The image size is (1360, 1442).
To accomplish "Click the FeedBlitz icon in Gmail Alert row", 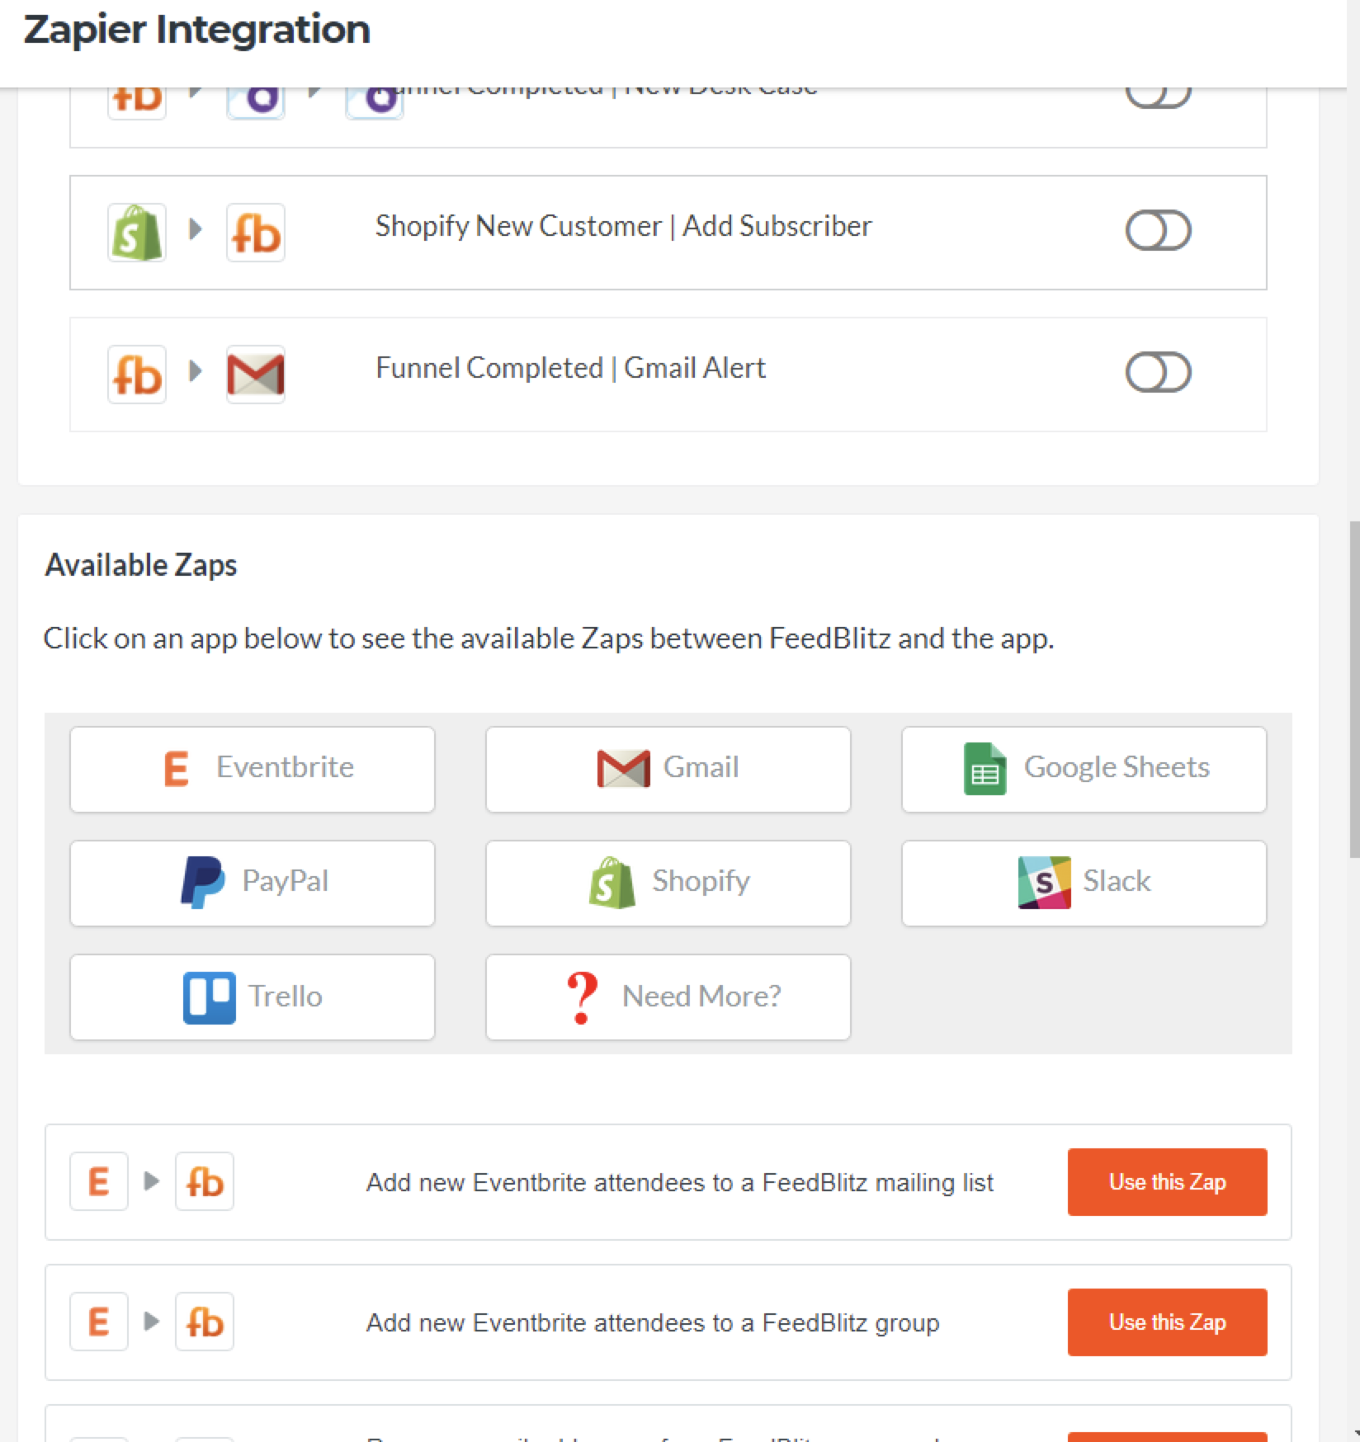I will coord(137,375).
